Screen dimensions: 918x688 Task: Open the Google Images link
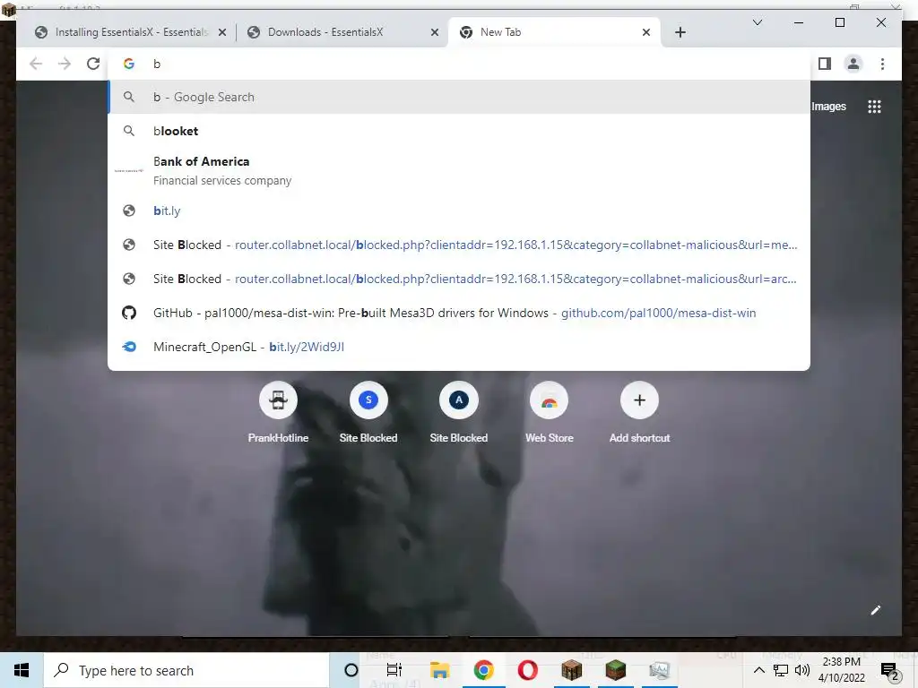pyautogui.click(x=828, y=107)
